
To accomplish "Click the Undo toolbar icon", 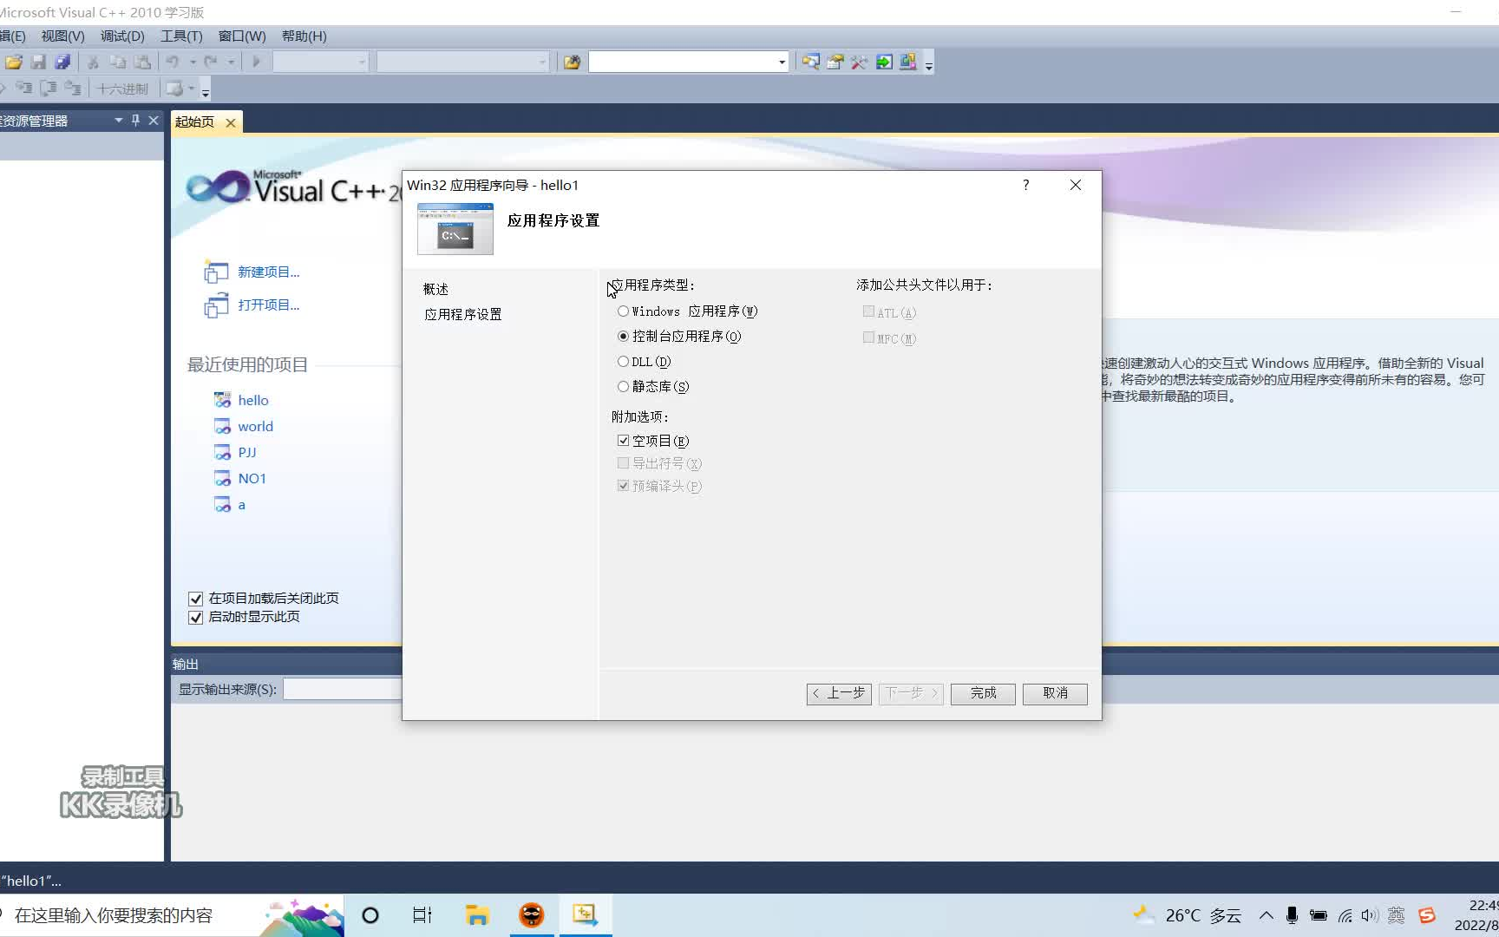I will [x=173, y=62].
